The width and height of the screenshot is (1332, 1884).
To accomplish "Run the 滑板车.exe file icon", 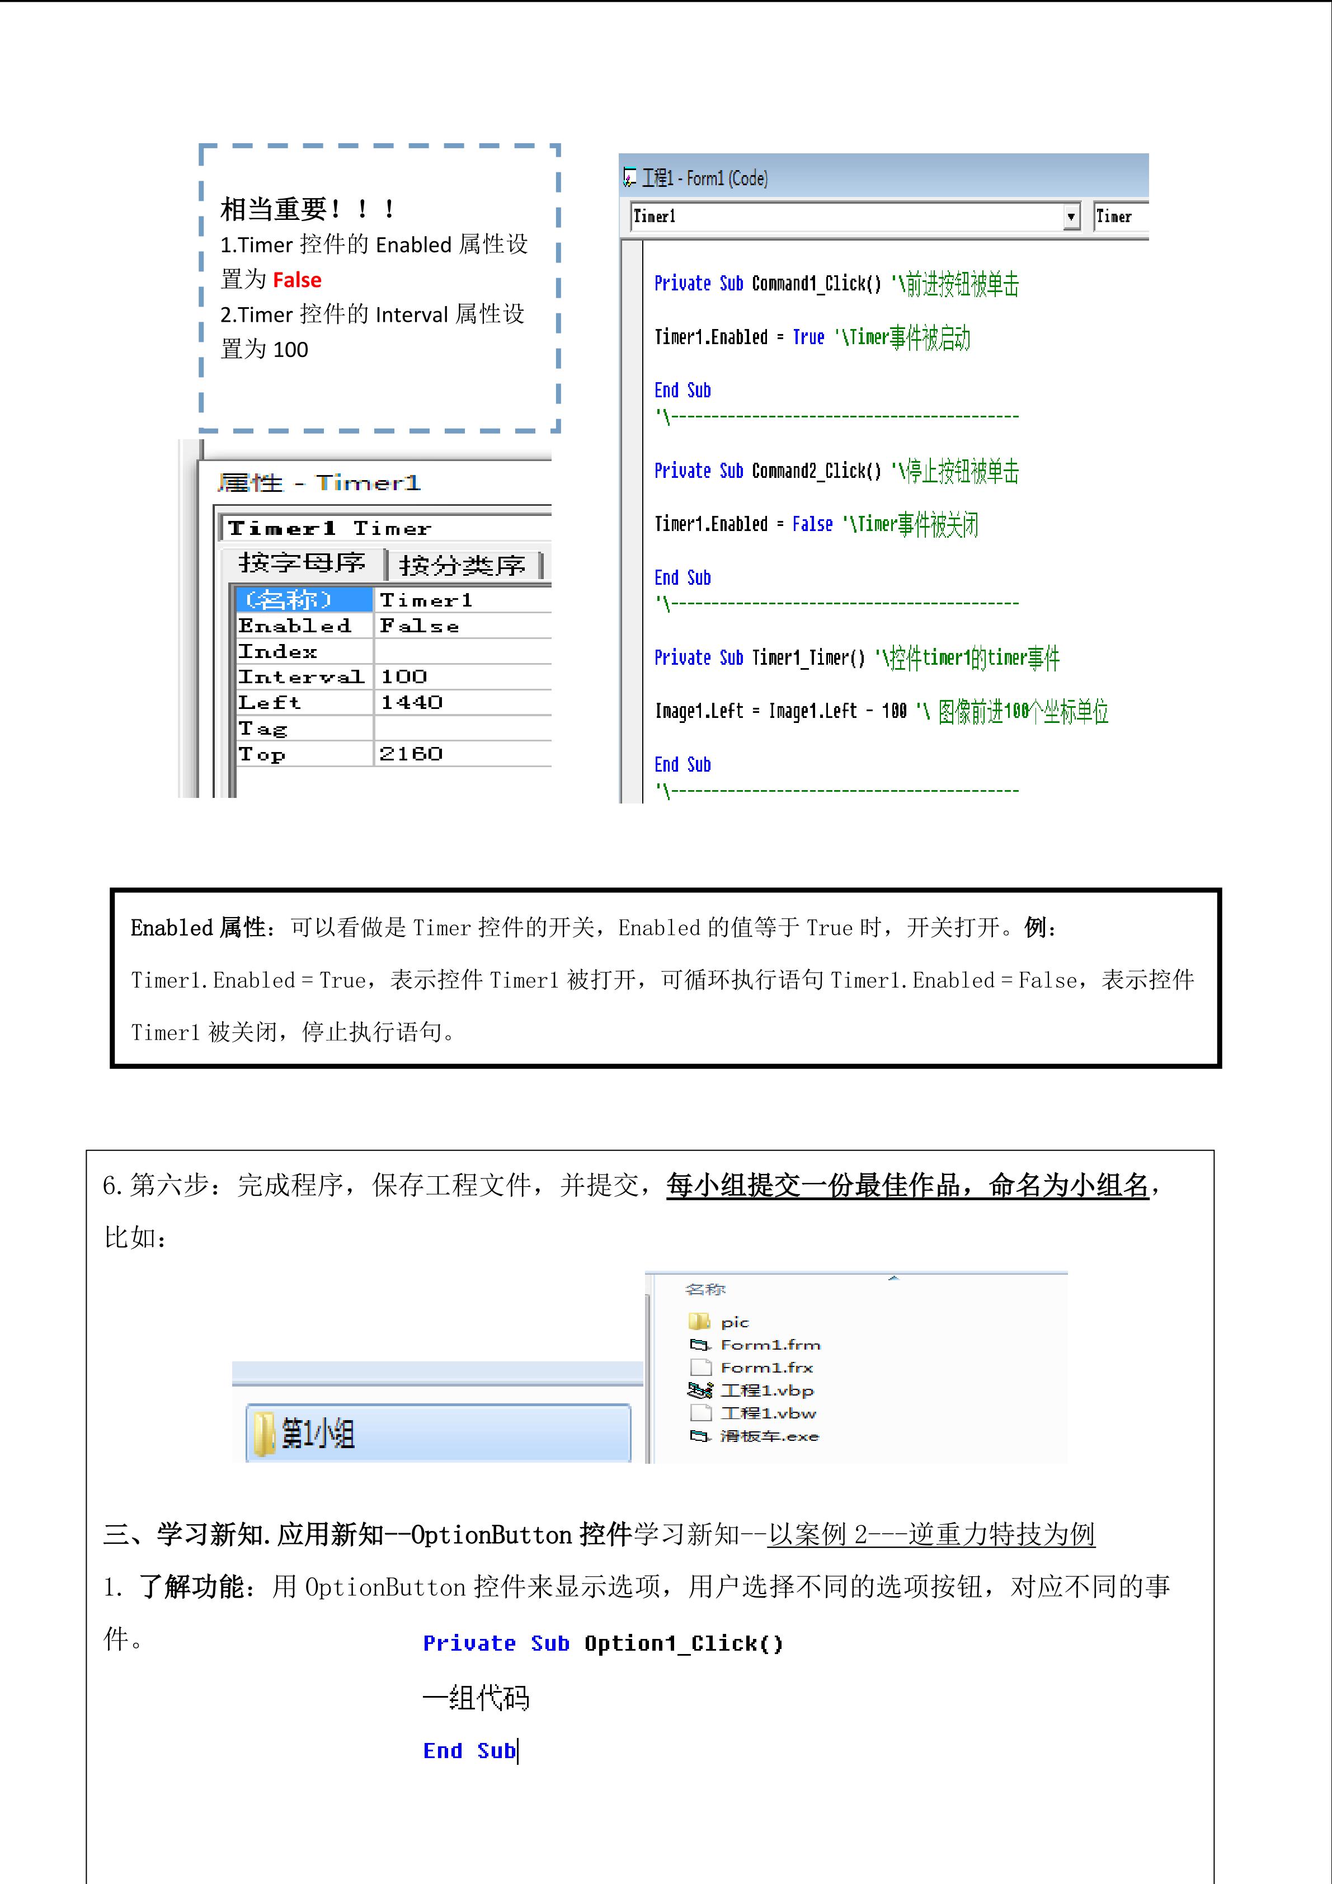I will click(x=699, y=1436).
